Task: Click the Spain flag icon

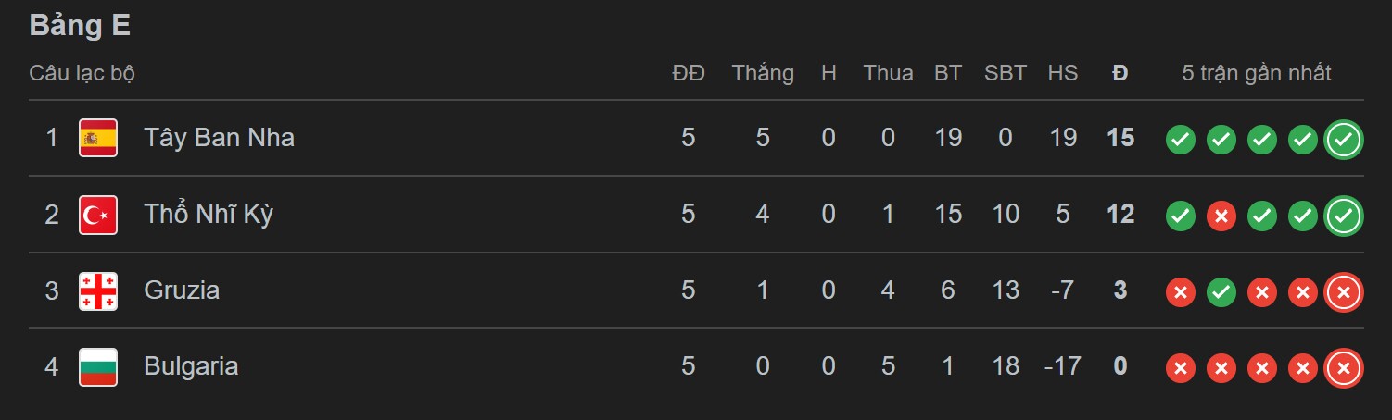Action: click(98, 138)
